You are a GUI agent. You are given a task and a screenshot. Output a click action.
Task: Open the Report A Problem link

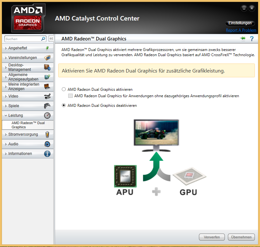[241, 30]
